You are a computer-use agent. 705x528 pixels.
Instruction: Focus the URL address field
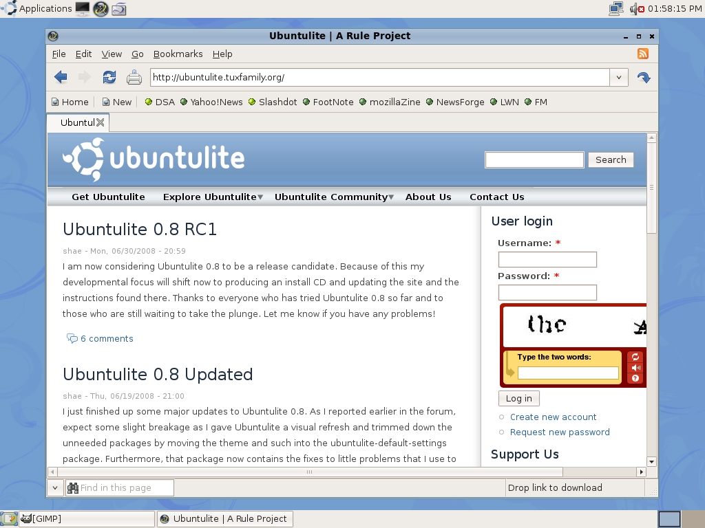click(380, 77)
